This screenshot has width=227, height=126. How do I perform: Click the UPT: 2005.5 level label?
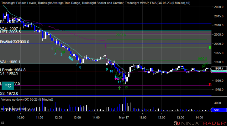click(x=10, y=32)
